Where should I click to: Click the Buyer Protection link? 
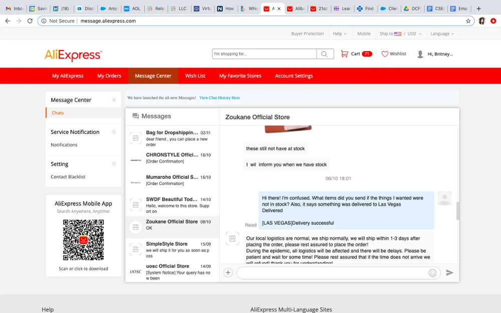[308, 34]
